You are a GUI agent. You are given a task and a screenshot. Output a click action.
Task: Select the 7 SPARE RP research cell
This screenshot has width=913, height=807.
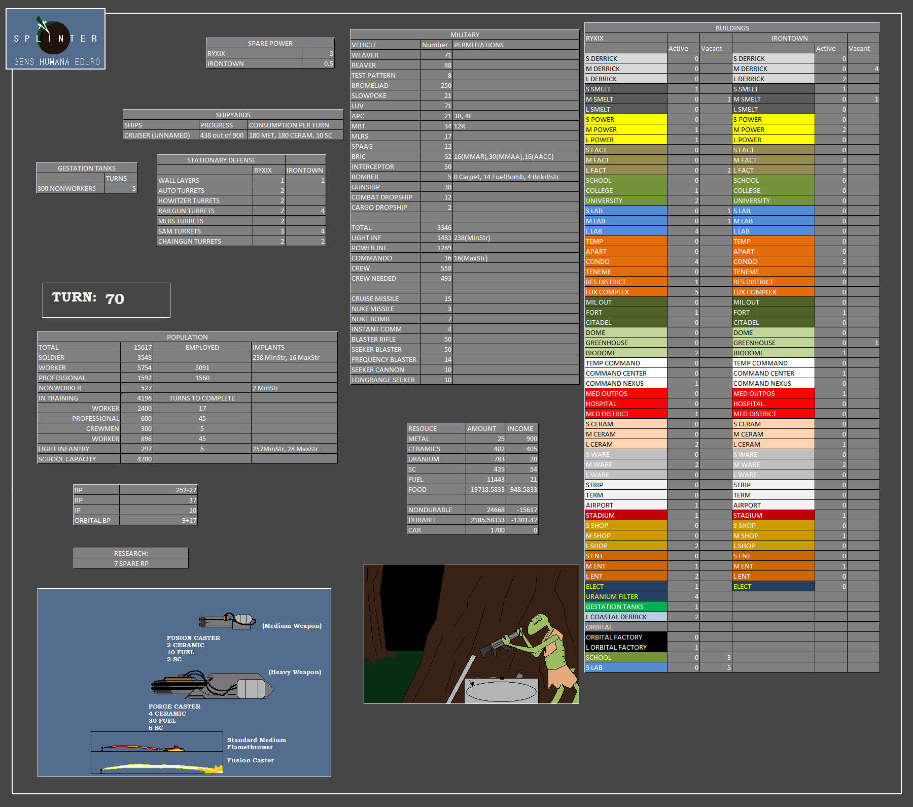coord(131,563)
